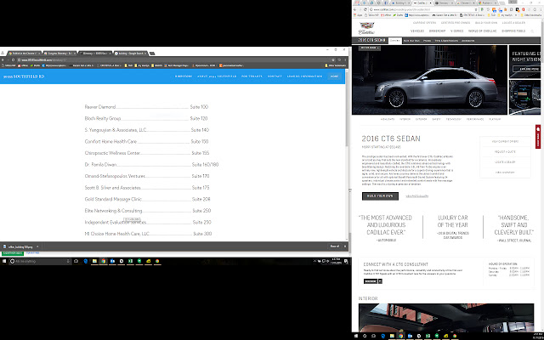Click the Cortana search box on the taskbar
Image resolution: width=544 pixels, height=340 pixels.
(40, 261)
